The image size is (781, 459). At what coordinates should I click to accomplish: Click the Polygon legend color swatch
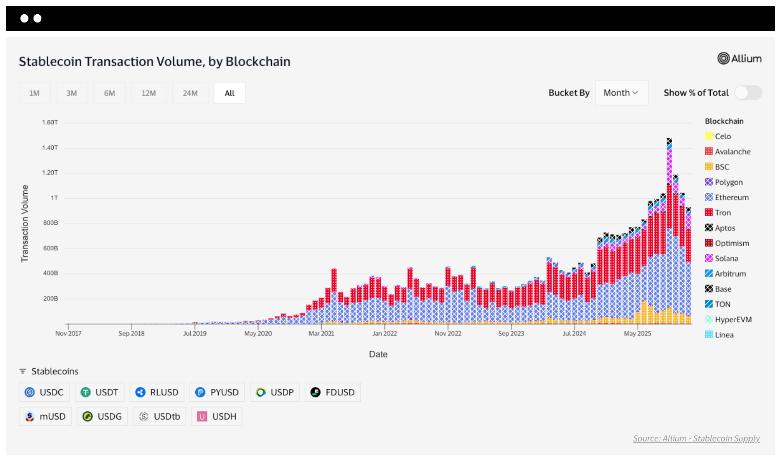tap(709, 182)
